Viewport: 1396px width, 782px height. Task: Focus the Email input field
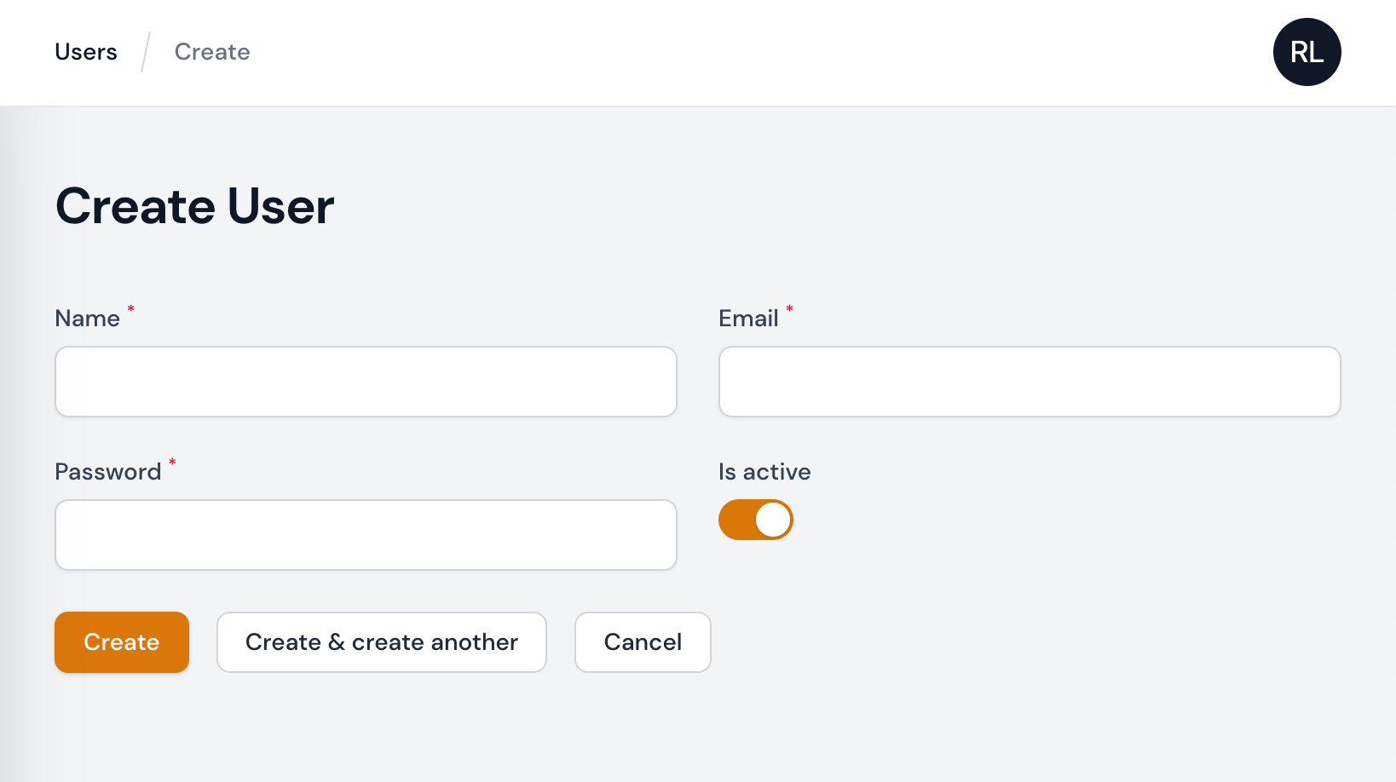click(x=1030, y=382)
